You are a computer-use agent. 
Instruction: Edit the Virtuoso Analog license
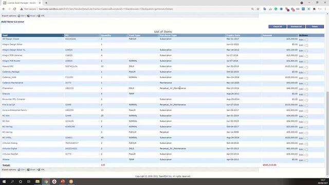[301, 144]
